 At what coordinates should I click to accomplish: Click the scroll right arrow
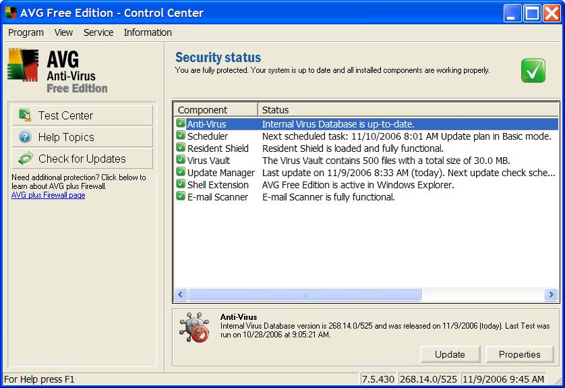click(x=551, y=295)
